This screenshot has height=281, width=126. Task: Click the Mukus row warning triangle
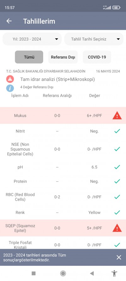click(x=117, y=116)
